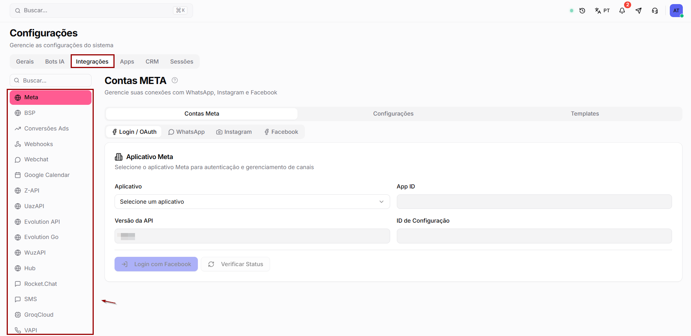The width and height of the screenshot is (691, 336).
Task: Open the Bots IA settings tab
Action: (55, 62)
